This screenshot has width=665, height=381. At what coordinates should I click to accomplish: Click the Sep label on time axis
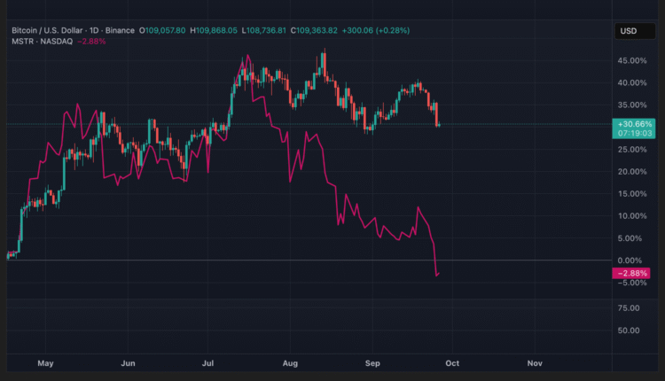[372, 363]
